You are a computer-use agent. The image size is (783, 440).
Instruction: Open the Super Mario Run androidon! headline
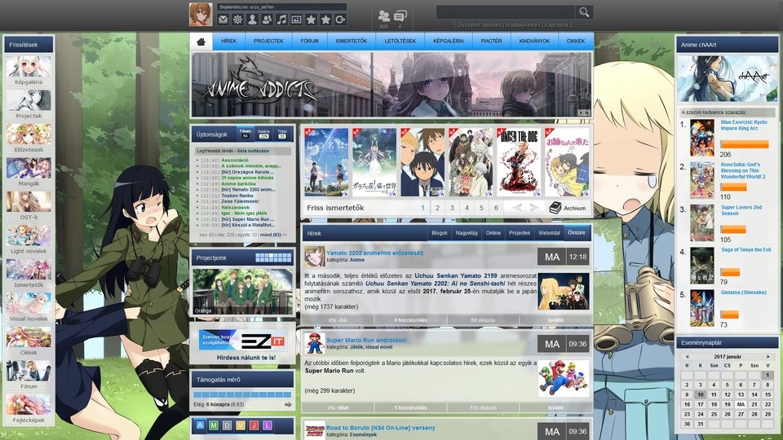[x=366, y=340]
